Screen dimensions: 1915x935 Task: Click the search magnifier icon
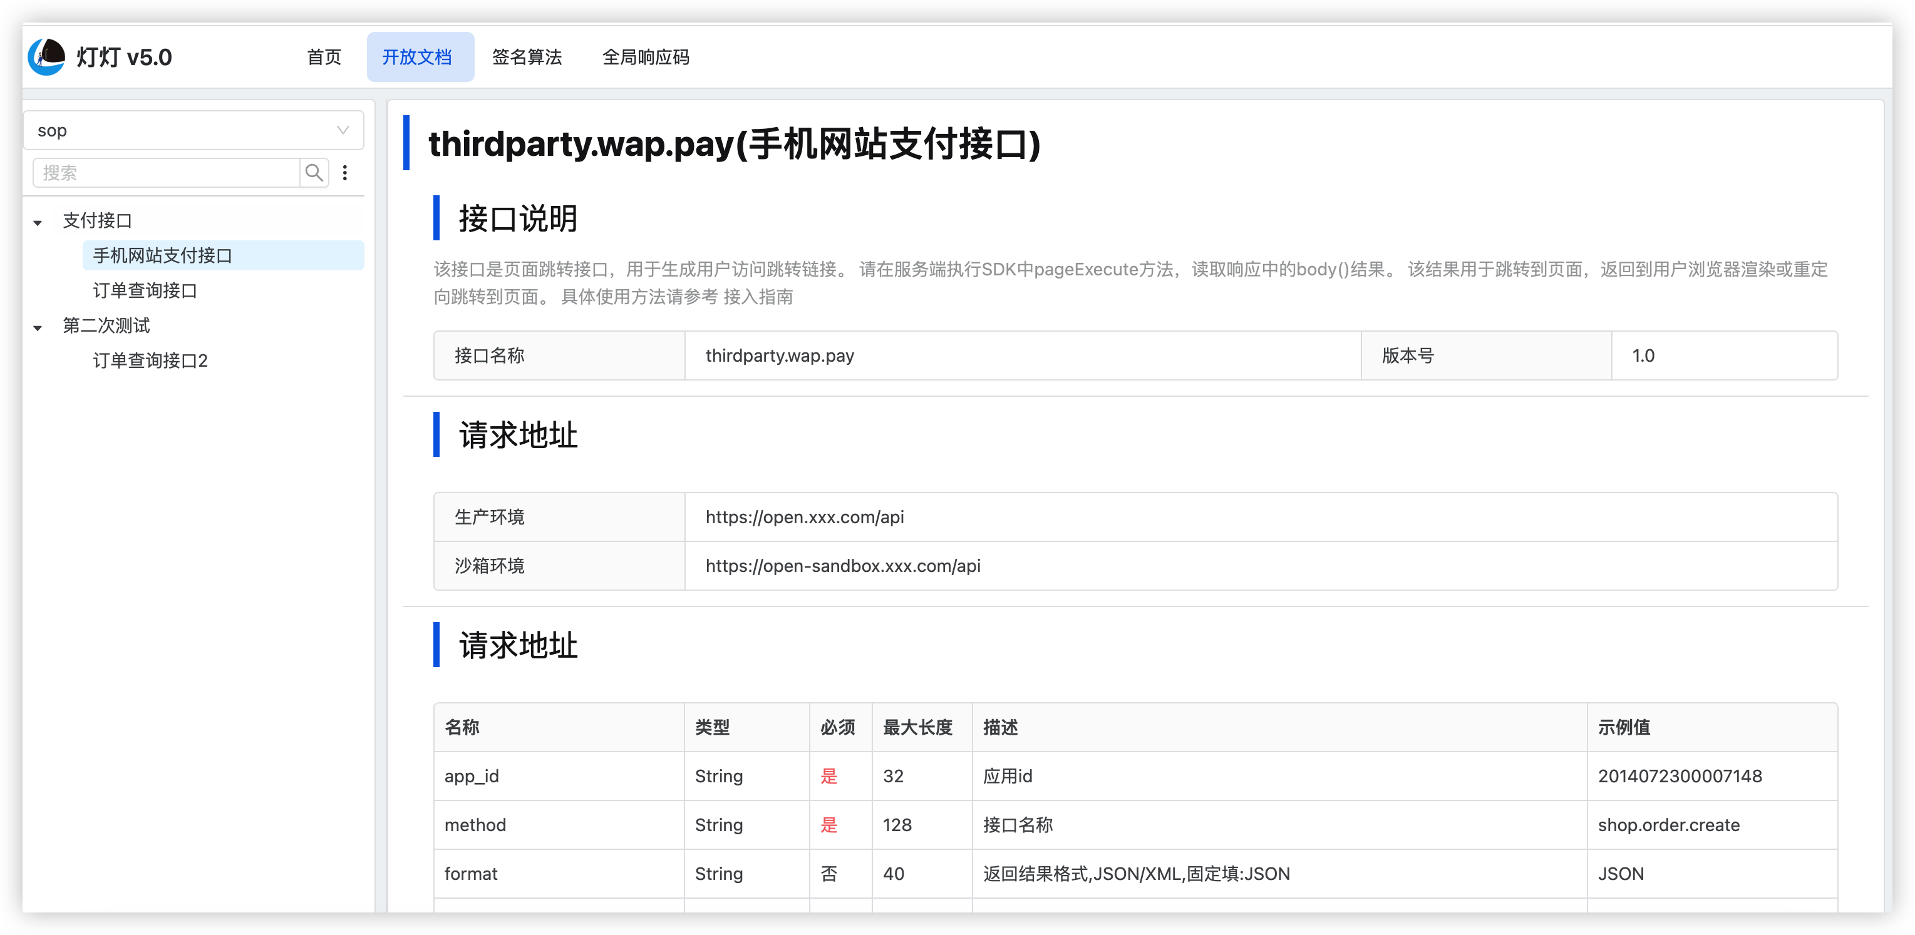(x=314, y=173)
